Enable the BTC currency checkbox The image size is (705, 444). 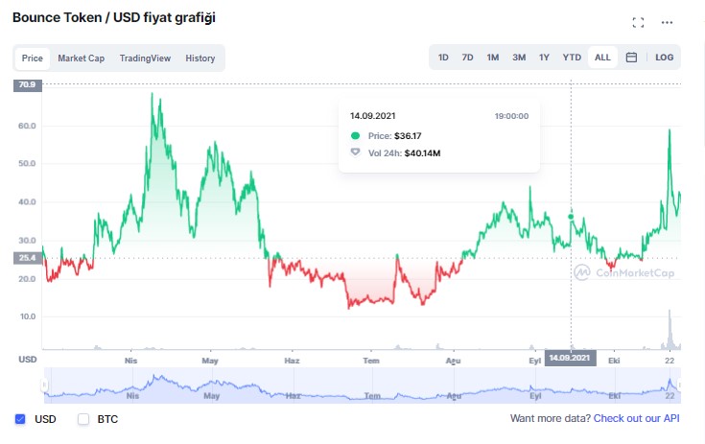click(83, 419)
